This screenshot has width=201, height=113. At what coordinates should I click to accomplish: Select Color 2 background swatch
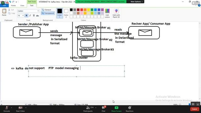pyautogui.click(x=66, y=13)
